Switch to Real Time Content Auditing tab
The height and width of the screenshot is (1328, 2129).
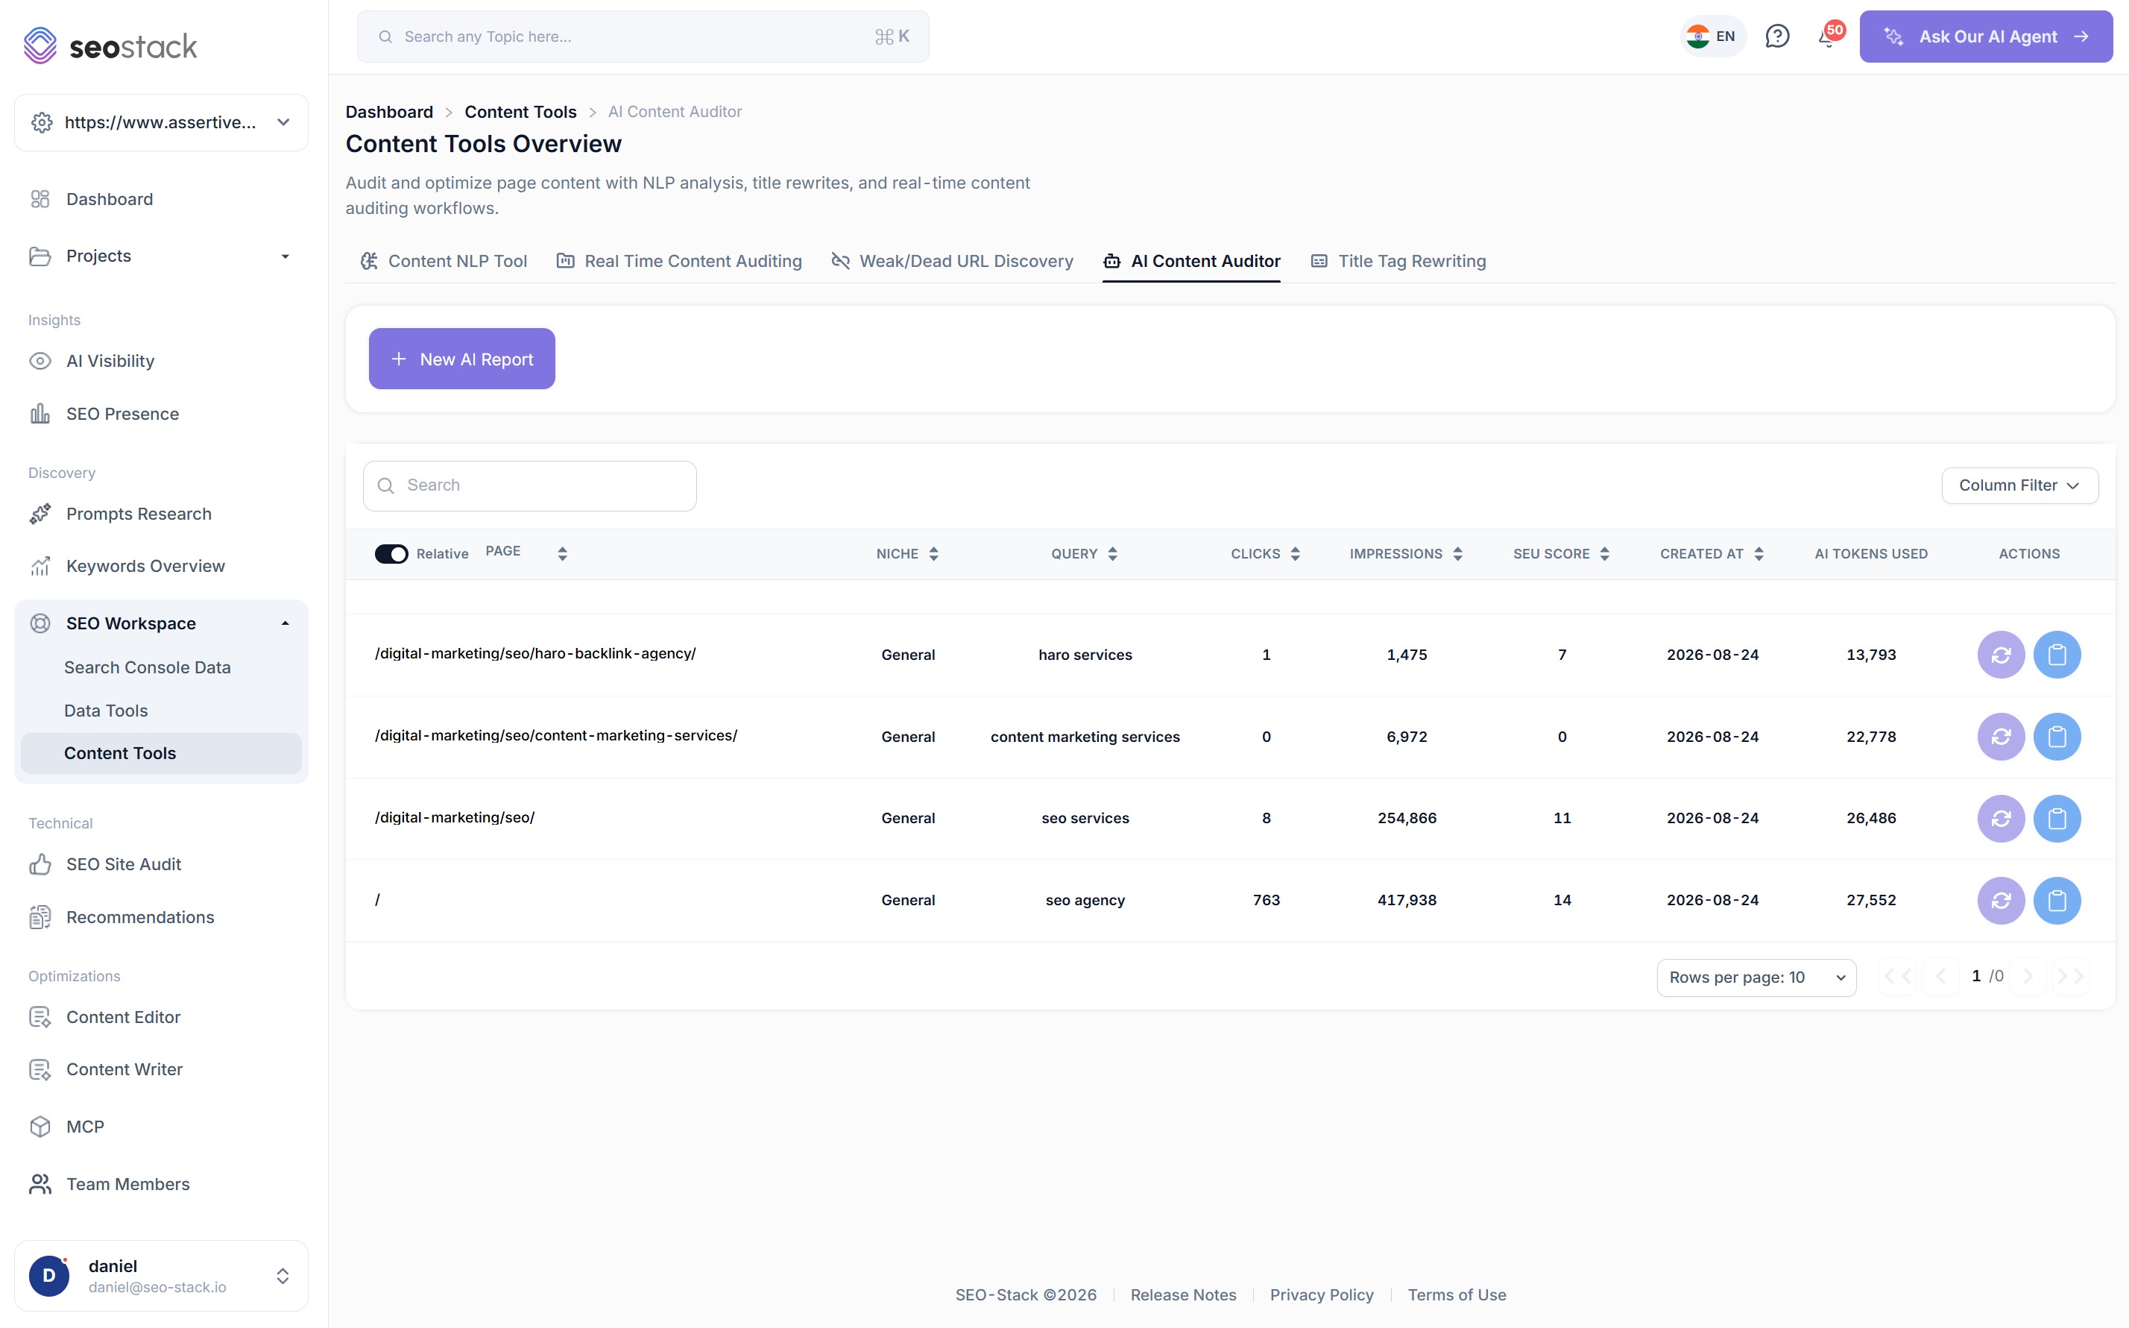(678, 261)
